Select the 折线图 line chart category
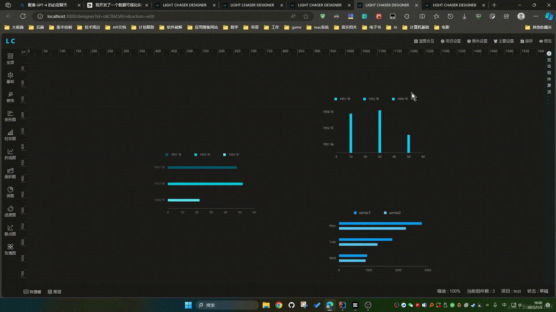The image size is (556, 312). 10,154
